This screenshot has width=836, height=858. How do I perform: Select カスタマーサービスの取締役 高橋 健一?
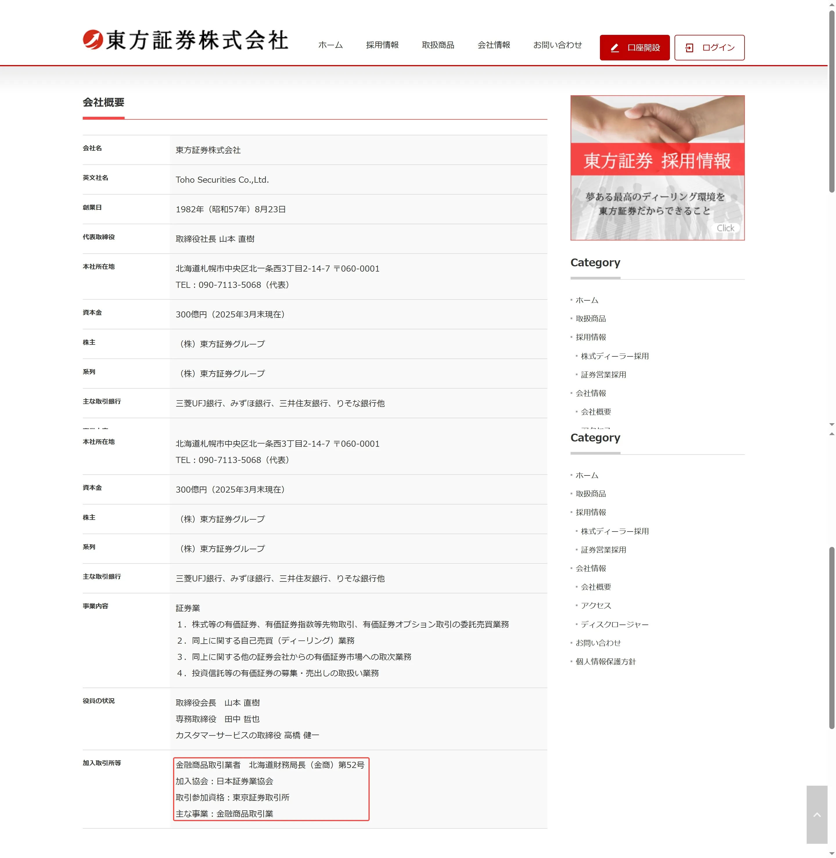coord(248,735)
